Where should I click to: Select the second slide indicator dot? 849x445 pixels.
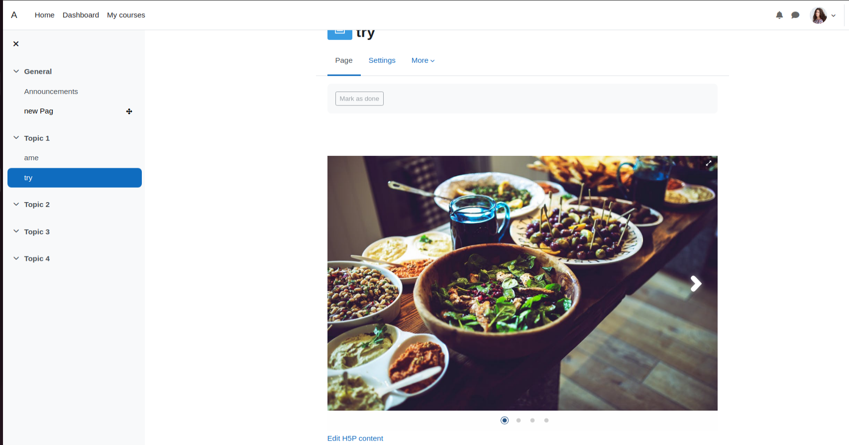pyautogui.click(x=519, y=421)
